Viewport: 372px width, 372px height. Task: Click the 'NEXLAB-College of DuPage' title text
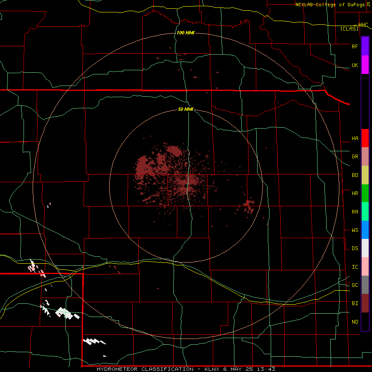(330, 5)
